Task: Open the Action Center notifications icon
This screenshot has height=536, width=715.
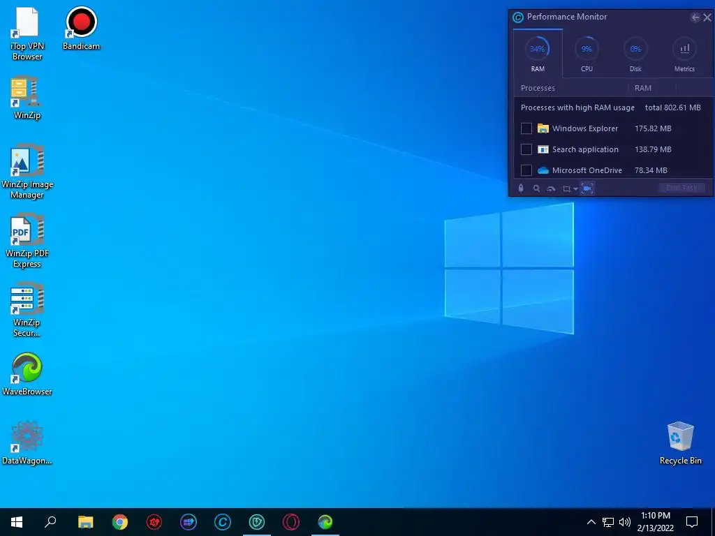Action: 692,522
